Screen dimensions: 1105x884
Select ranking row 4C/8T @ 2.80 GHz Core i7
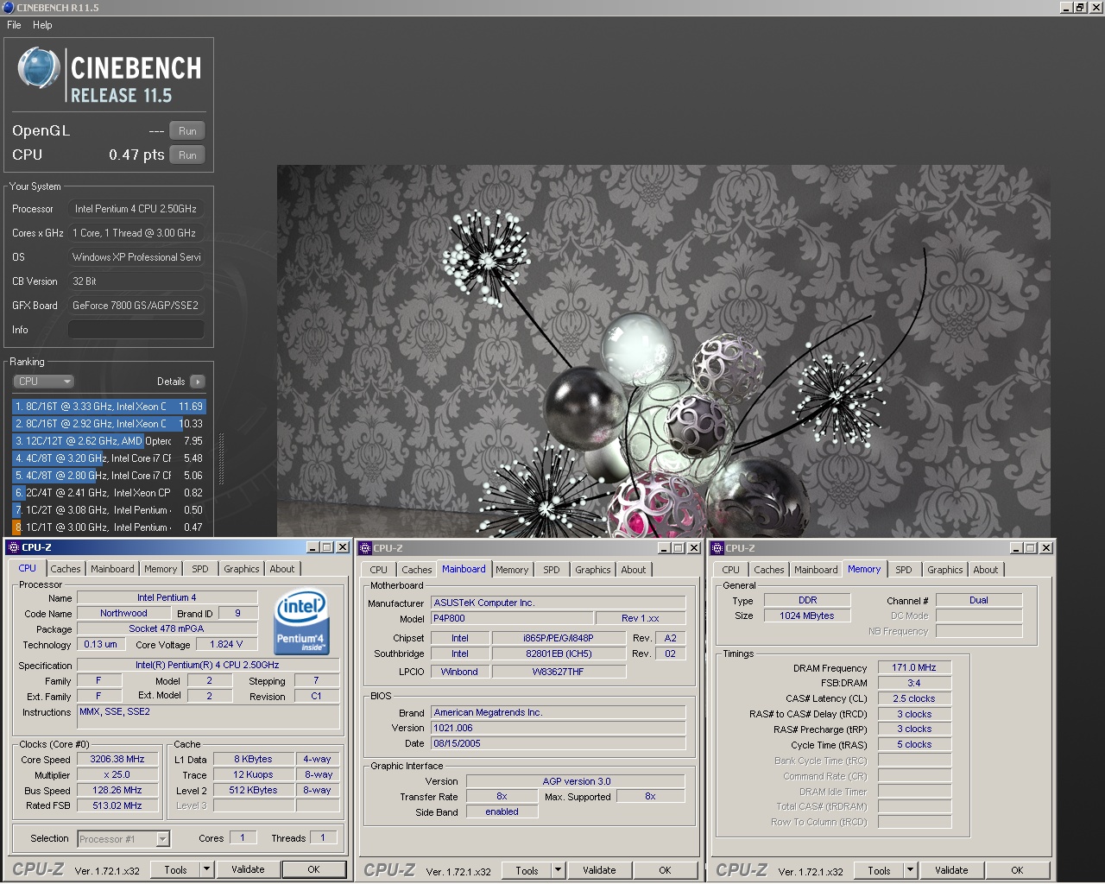click(x=109, y=476)
